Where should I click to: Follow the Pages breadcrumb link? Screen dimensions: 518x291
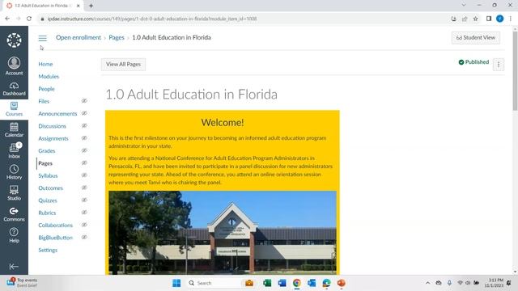[x=117, y=38]
